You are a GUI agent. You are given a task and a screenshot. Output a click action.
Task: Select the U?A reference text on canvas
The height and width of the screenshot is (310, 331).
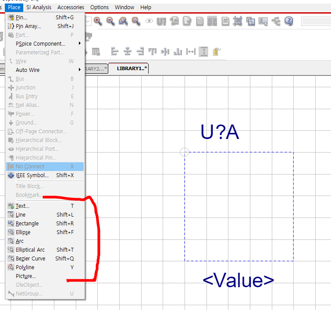220,132
